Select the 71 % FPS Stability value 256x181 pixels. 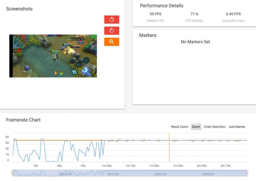click(x=194, y=14)
